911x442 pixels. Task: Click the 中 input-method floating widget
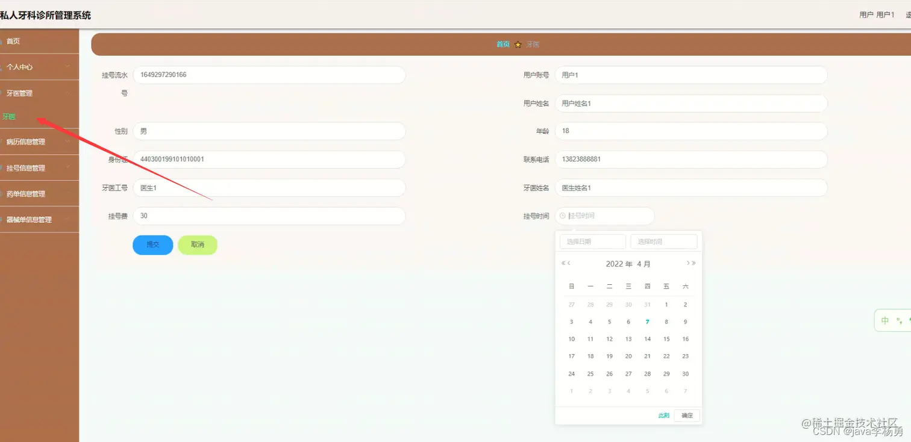tap(885, 320)
